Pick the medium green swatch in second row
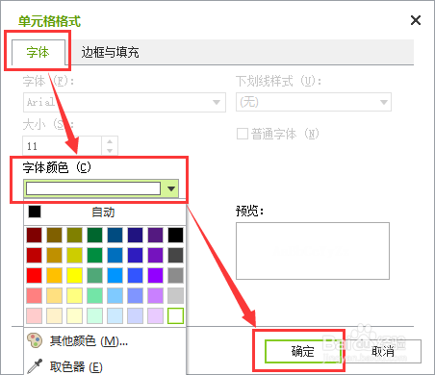This screenshot has width=435, height=375. click(95, 256)
